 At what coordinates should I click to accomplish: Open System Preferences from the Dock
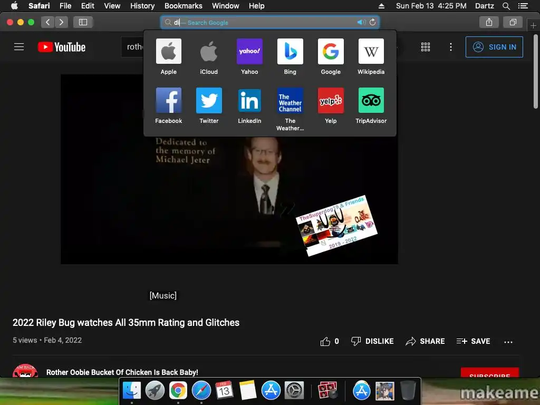pyautogui.click(x=294, y=391)
